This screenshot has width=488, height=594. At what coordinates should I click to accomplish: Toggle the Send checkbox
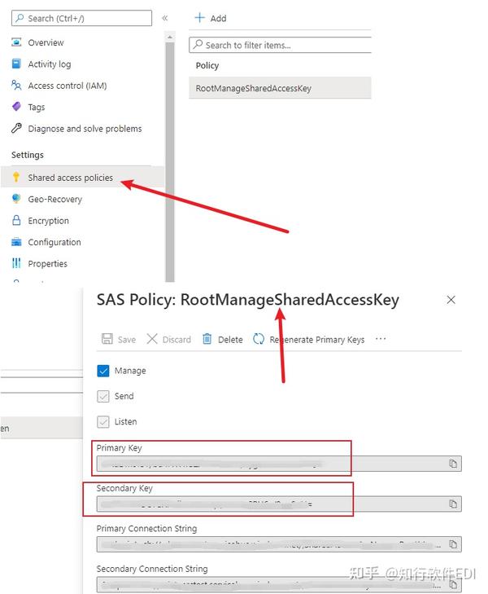(103, 396)
